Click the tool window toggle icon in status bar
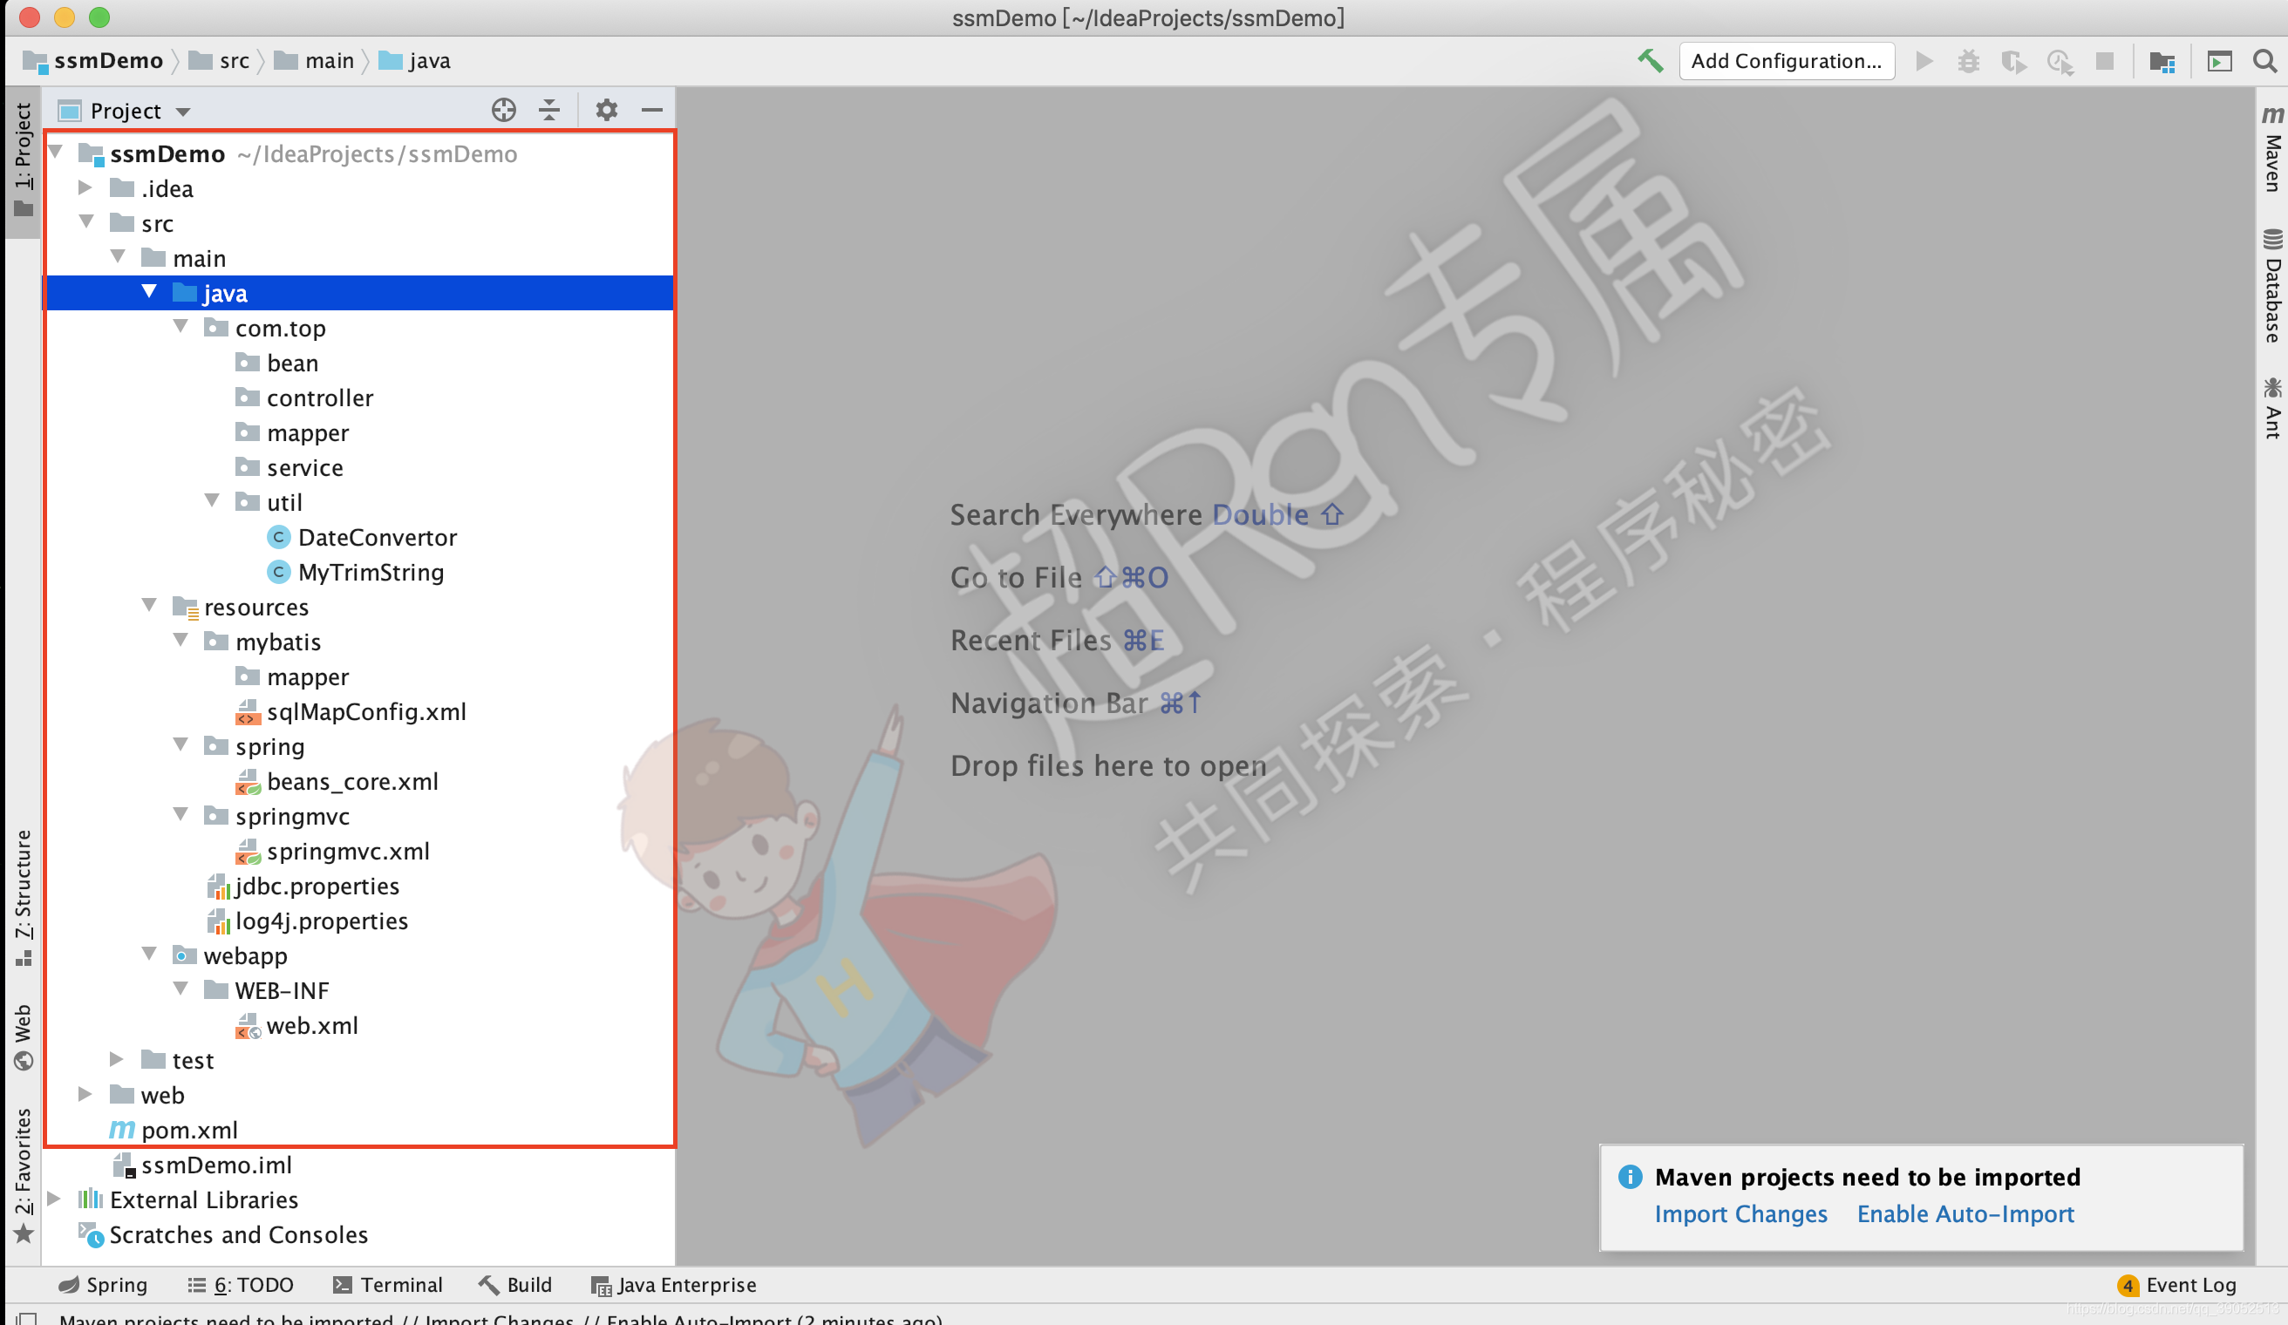Viewport: 2288px width, 1325px height. point(27,1318)
